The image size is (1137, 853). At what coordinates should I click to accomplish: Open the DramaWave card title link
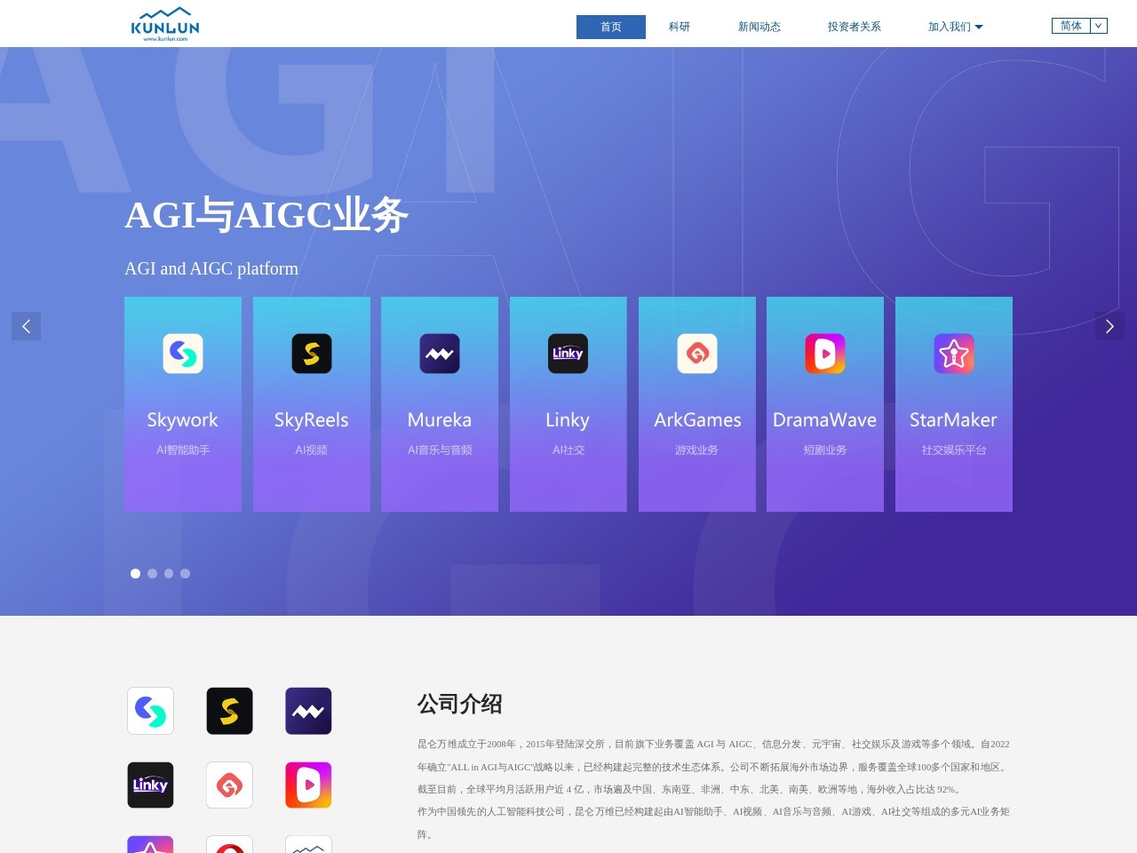825,420
